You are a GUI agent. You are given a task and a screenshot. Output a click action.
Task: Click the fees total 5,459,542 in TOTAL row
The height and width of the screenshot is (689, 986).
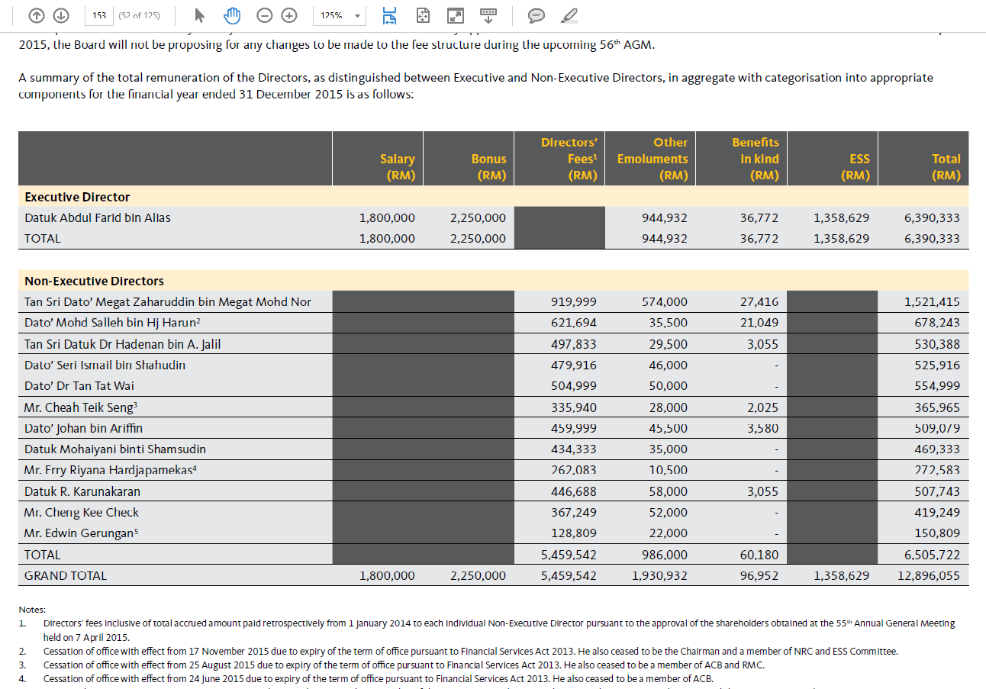569,555
